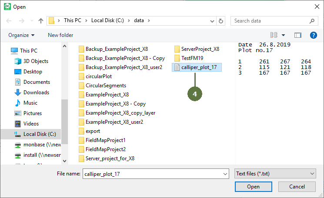324x198 pixels.
Task: Expand the chevron after data in path
Action: 149,21
